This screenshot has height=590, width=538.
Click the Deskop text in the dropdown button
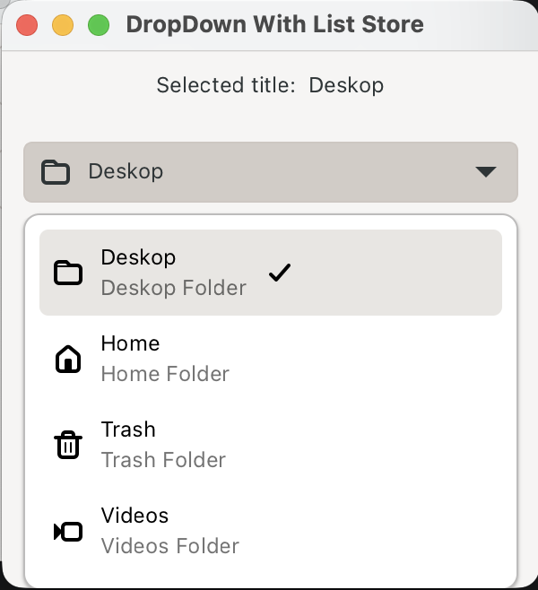click(126, 171)
